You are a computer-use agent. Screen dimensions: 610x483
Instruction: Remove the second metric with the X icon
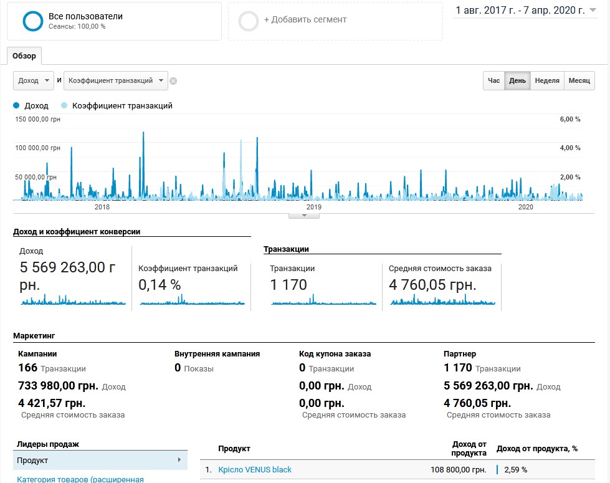173,81
